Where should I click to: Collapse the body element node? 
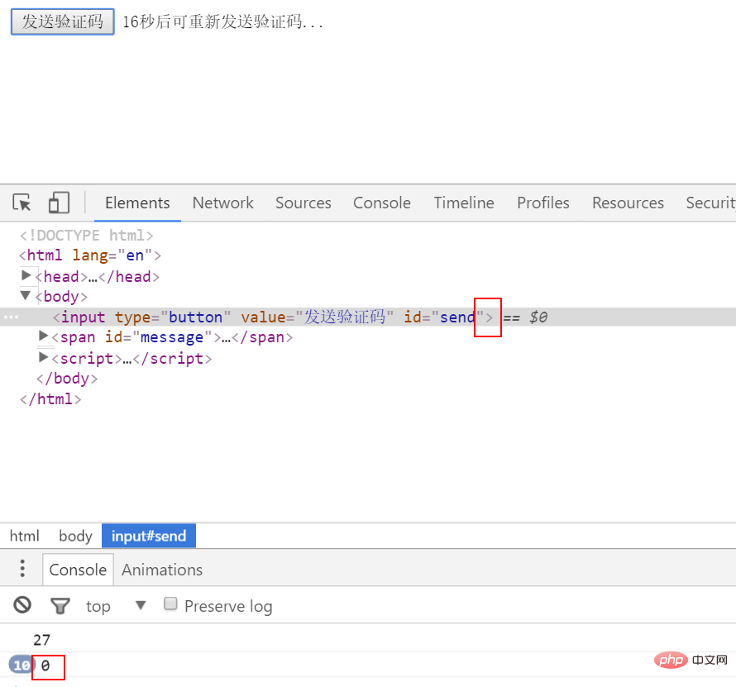tap(26, 296)
